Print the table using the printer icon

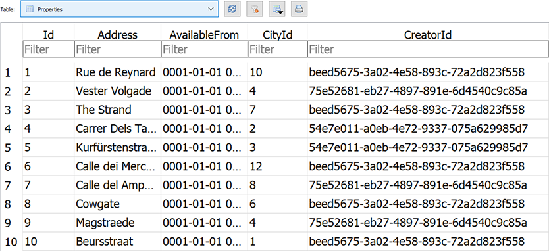[299, 9]
